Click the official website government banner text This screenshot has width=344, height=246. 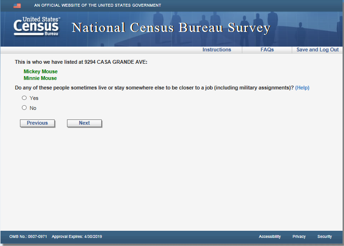[97, 6]
